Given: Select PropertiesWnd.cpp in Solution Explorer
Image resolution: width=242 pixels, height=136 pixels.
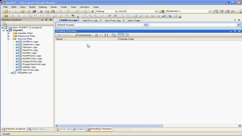Looking at the screenshot, I should tap(34, 64).
